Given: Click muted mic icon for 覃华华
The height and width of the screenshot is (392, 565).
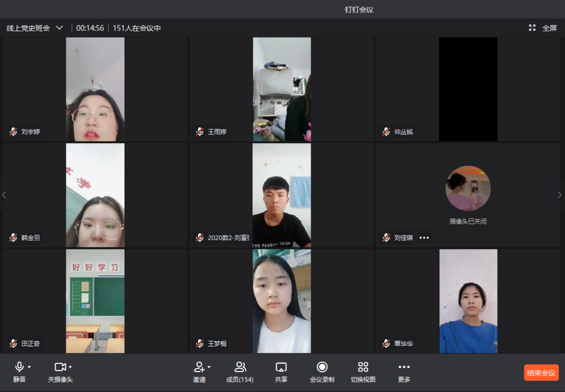Looking at the screenshot, I should click(386, 343).
